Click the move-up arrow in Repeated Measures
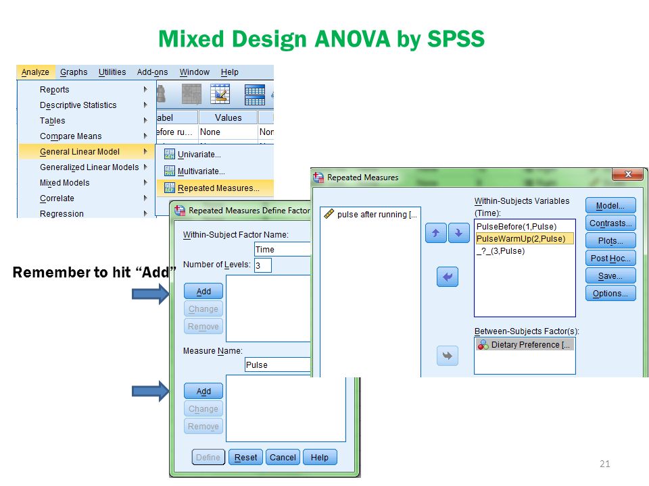This screenshot has height=486, width=649. (436, 233)
